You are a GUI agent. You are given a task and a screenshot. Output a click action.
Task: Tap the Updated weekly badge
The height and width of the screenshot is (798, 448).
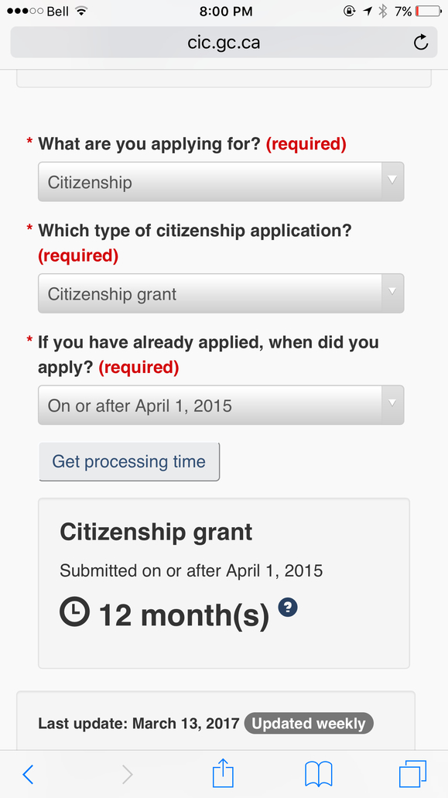pos(309,723)
